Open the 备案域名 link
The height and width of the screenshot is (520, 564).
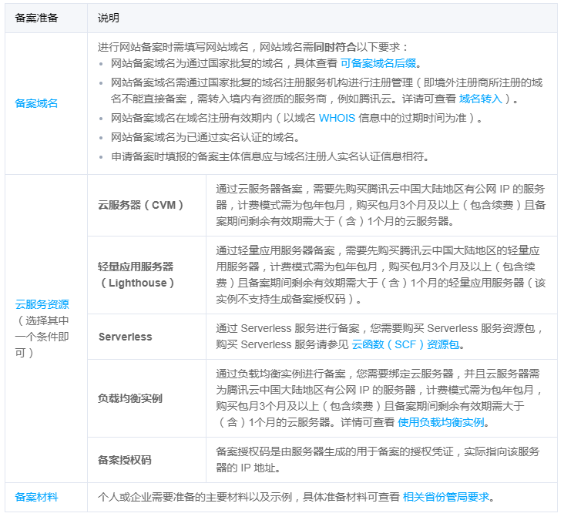pos(36,103)
